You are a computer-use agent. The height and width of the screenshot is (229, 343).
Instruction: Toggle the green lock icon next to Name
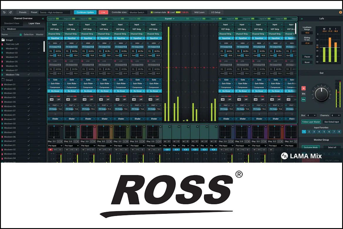click(x=21, y=34)
